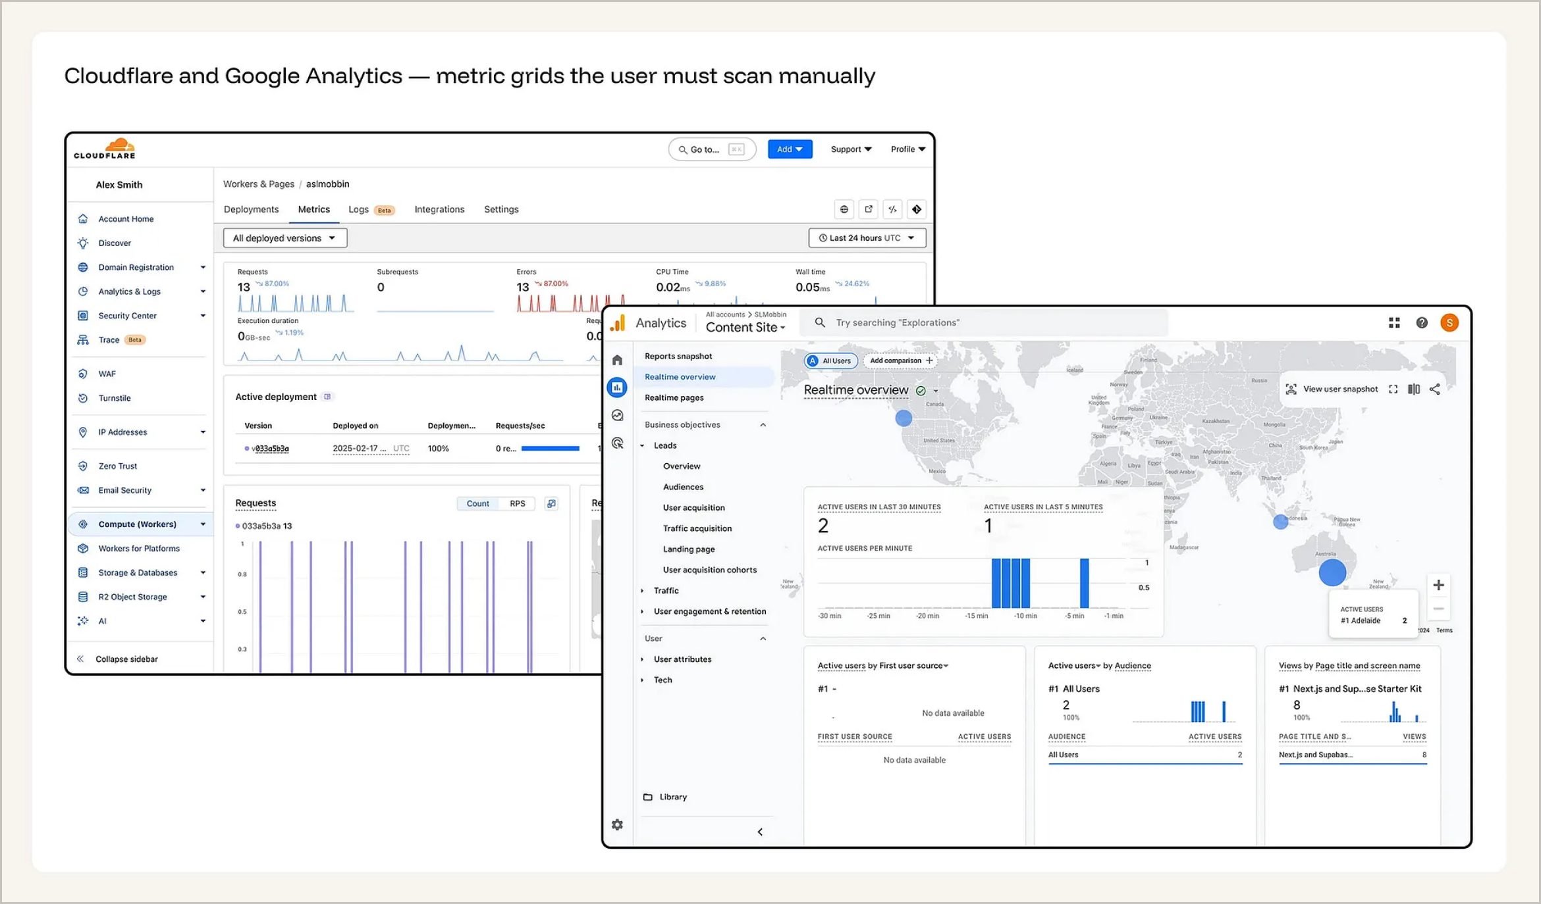1541x904 pixels.
Task: Click version 033a5b3a in deployment table
Action: [x=271, y=449]
